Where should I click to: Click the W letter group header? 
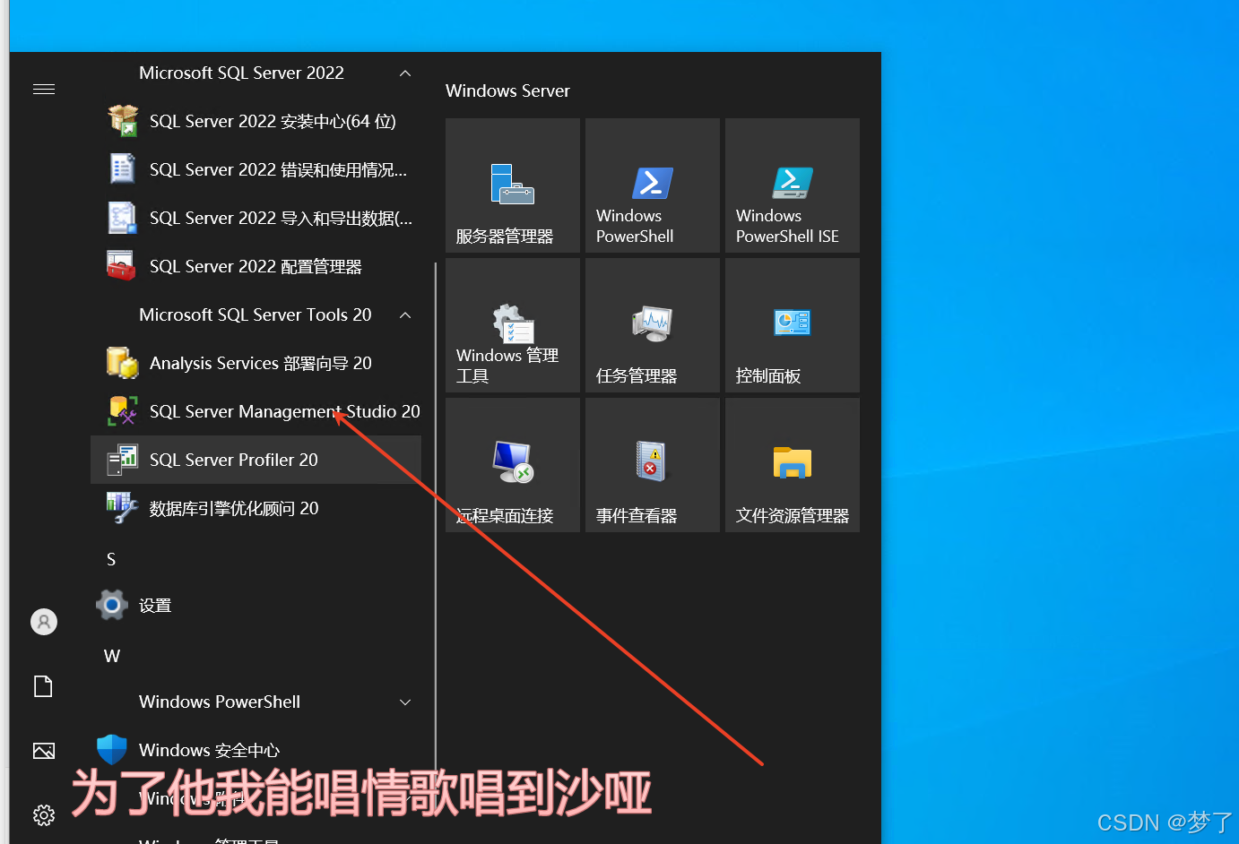coord(111,656)
